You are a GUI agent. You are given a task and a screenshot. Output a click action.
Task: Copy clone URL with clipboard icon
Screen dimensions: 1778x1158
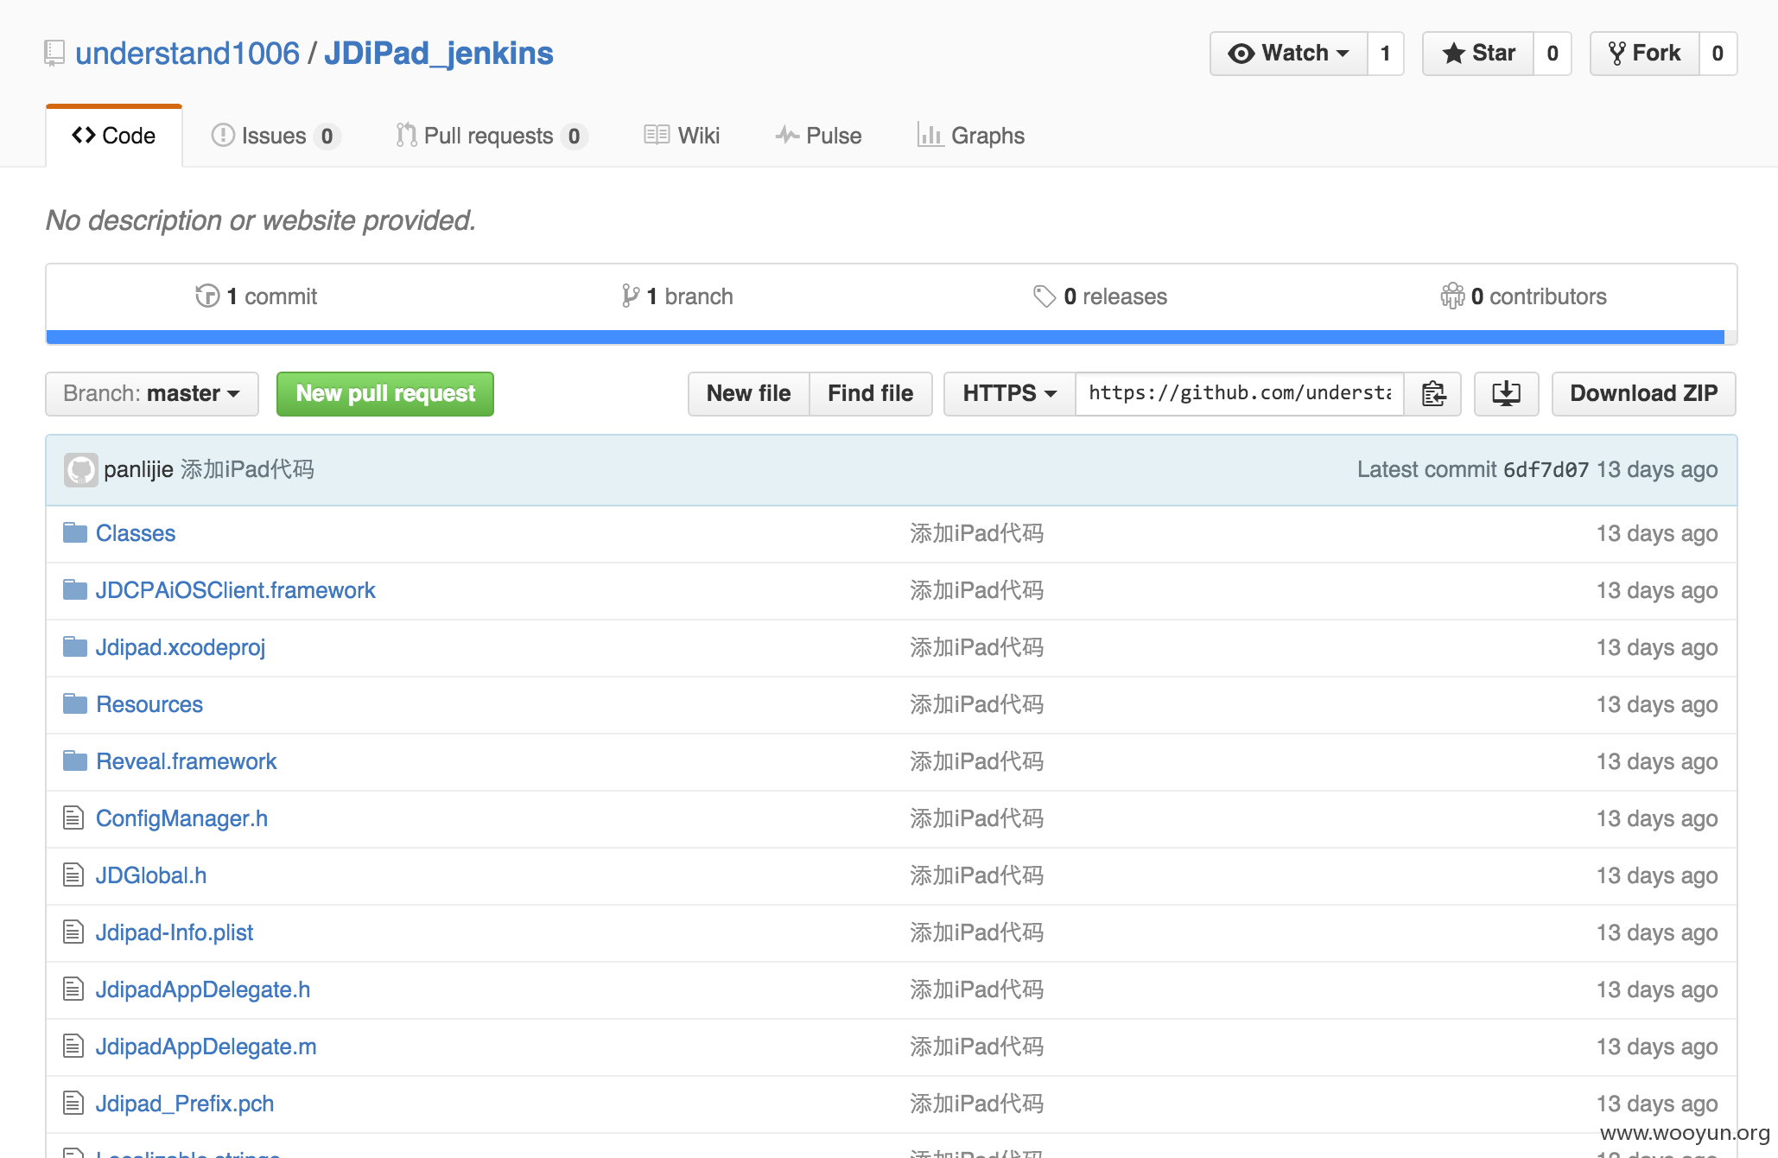(1433, 394)
